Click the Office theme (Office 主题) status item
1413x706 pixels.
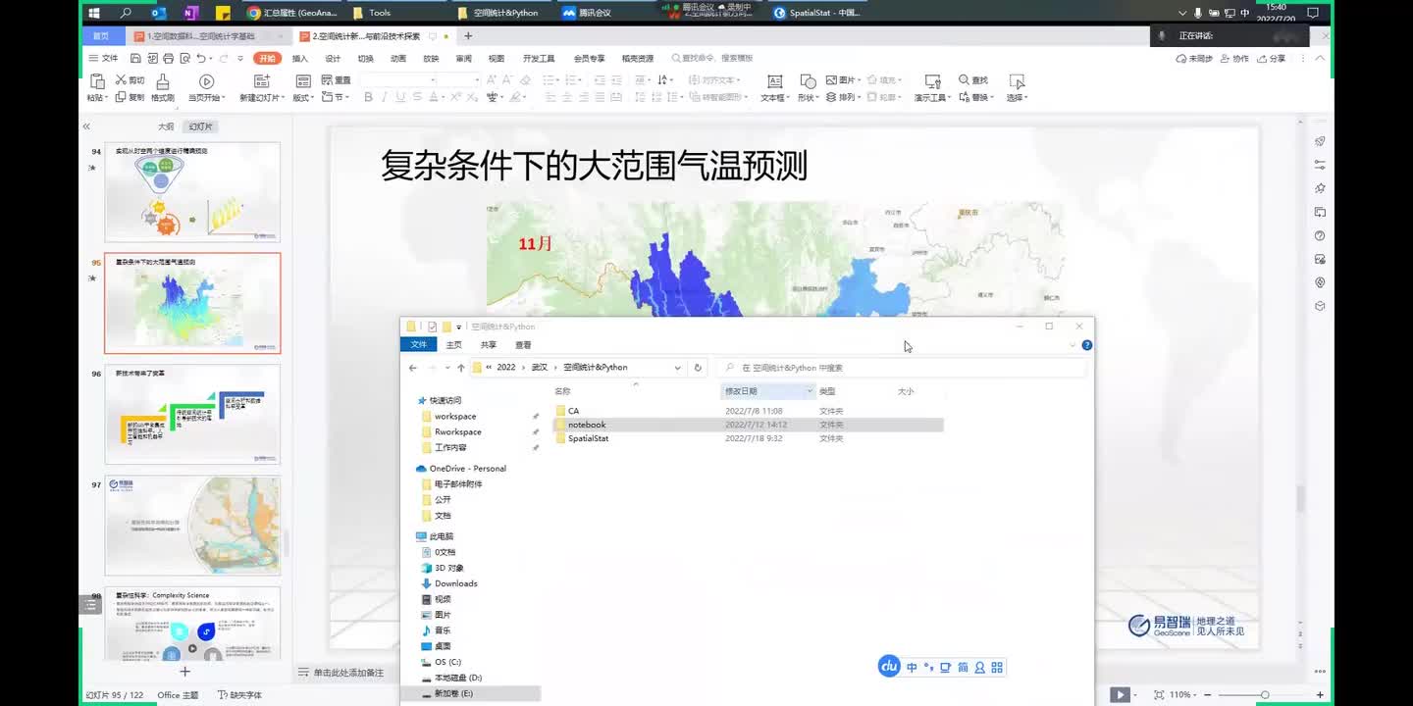(x=178, y=695)
